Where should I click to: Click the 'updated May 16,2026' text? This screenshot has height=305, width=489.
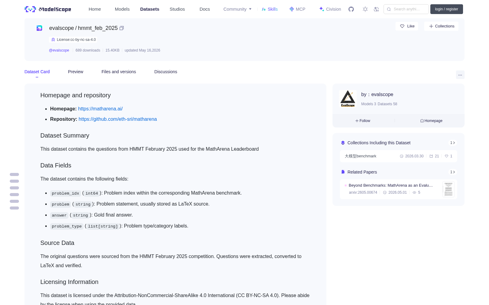coord(142,50)
